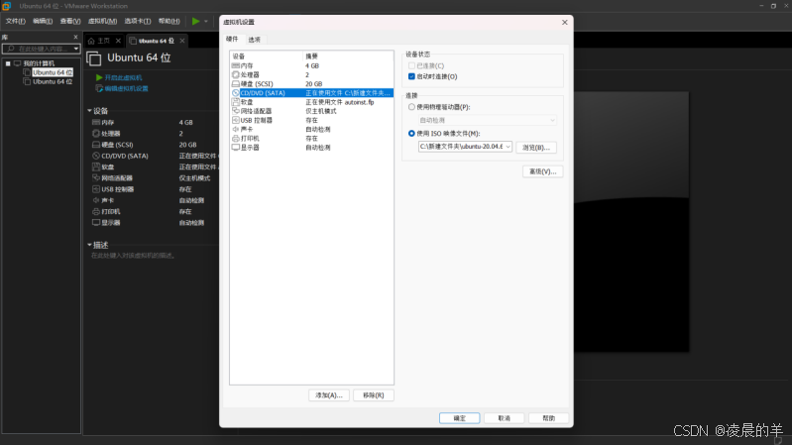
Task: Click the 确定 OK button
Action: (459, 418)
